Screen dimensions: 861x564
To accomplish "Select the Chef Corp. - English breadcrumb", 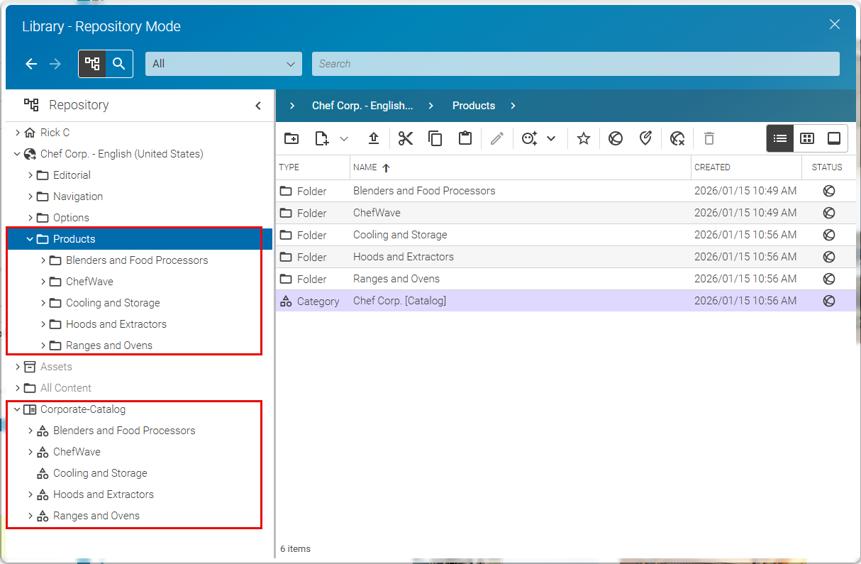I will tap(362, 105).
